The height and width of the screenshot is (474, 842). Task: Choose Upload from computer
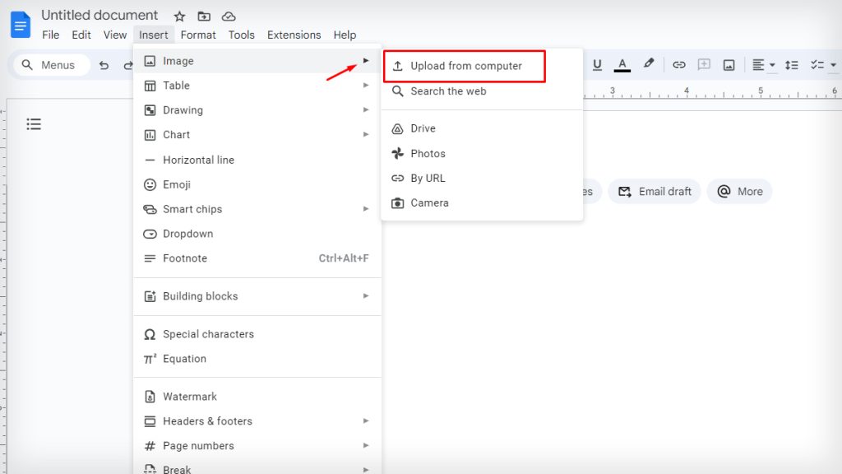[x=464, y=65]
